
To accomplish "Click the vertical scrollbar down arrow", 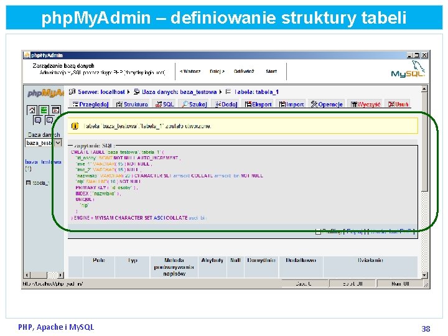I will click(424, 275).
